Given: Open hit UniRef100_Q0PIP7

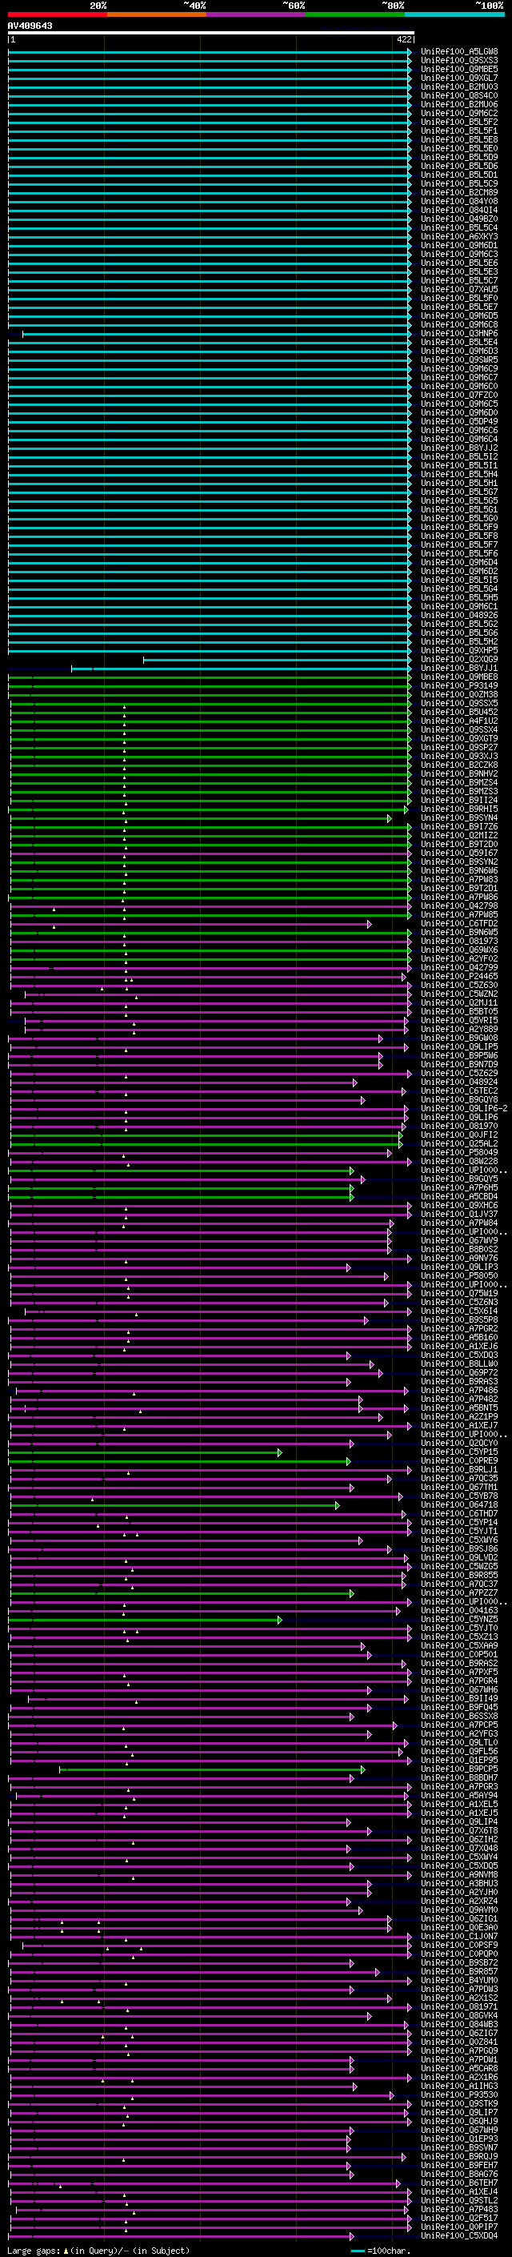Looking at the screenshot, I should tap(459, 2227).
